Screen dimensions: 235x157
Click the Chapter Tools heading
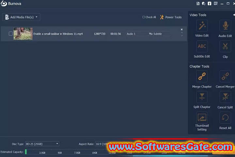(x=199, y=66)
